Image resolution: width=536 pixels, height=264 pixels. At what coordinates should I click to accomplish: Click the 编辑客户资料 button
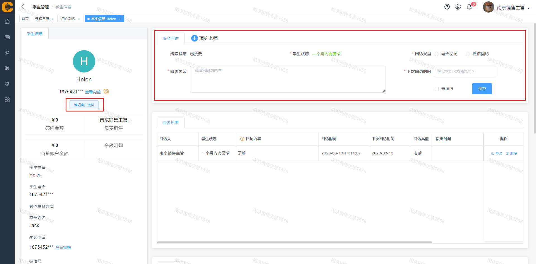84,105
